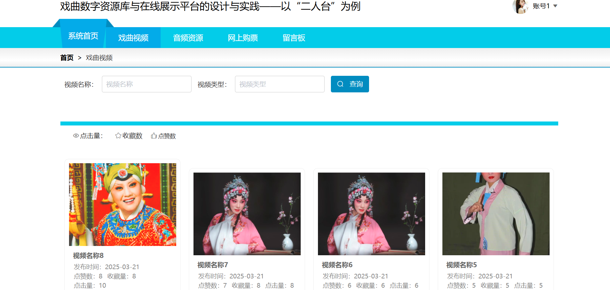The image size is (610, 290).
Task: Click the 账号1 account name
Action: point(541,6)
